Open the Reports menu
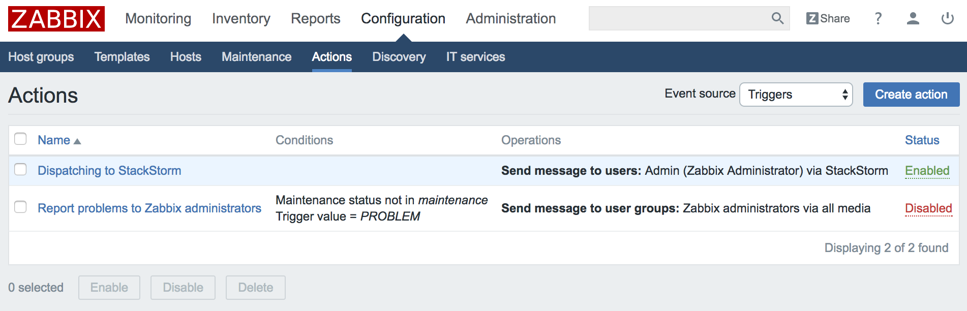Screen dimensions: 967x311 click(315, 19)
